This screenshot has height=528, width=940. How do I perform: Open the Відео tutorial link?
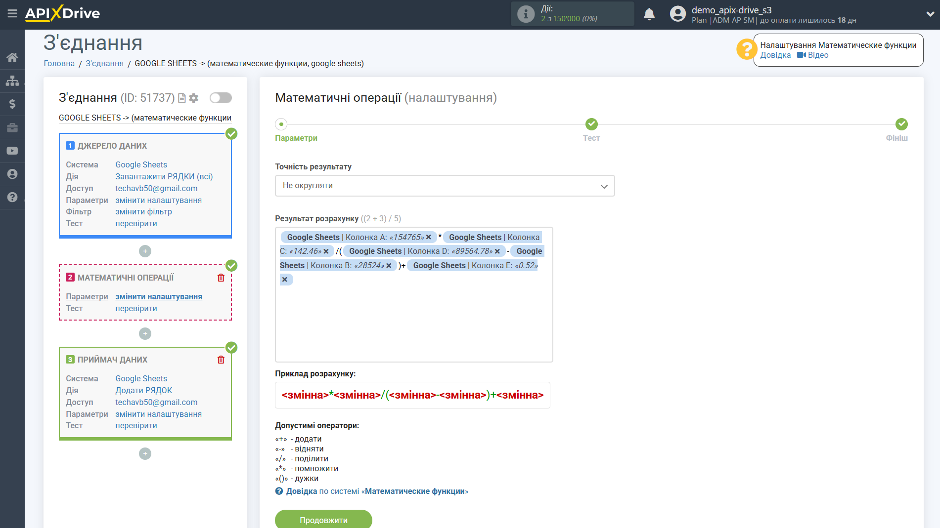[813, 55]
